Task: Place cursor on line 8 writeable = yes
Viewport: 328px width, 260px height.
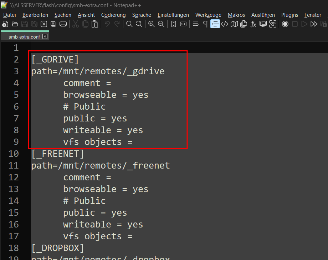Action: 103,130
